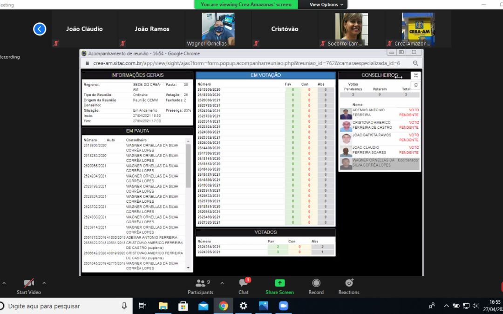
Task: Click Em Pauta item 2601045/2019
Action: pyautogui.click(x=135, y=266)
